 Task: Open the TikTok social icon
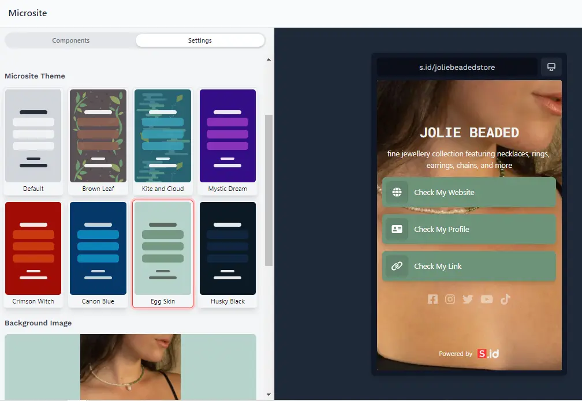[x=505, y=299]
